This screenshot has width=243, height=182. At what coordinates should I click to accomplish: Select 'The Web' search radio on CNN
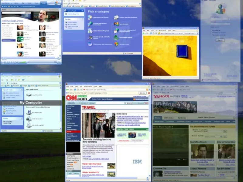click(80, 103)
